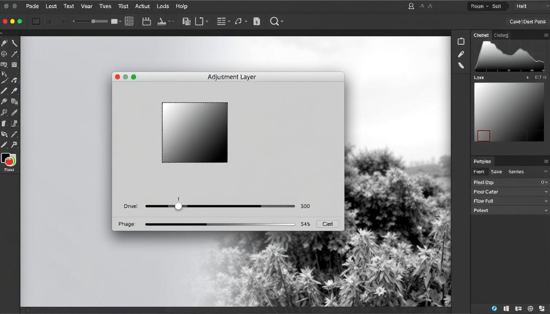Select the Sorries sub-tab

click(516, 172)
